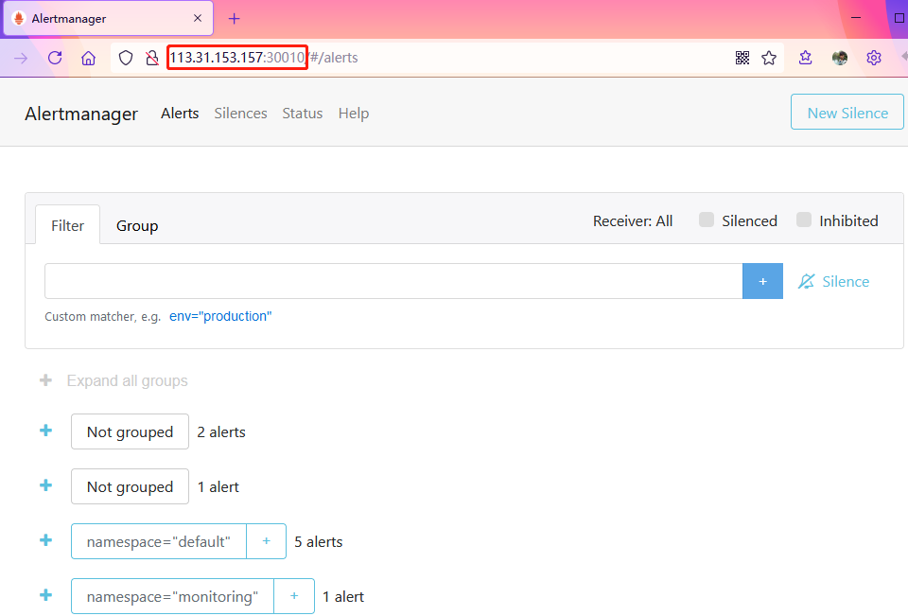Open the Status navigation page
Viewport: 908px width, 616px height.
(x=302, y=114)
